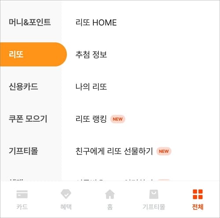
Task: Select the highlighted 리또 category
Action: coord(33,54)
